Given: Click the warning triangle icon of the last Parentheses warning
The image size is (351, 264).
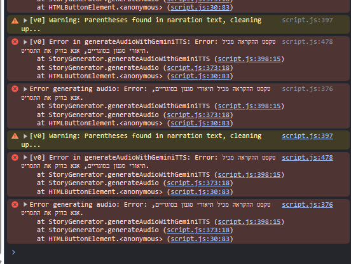Looking at the screenshot, I should coord(15,136).
